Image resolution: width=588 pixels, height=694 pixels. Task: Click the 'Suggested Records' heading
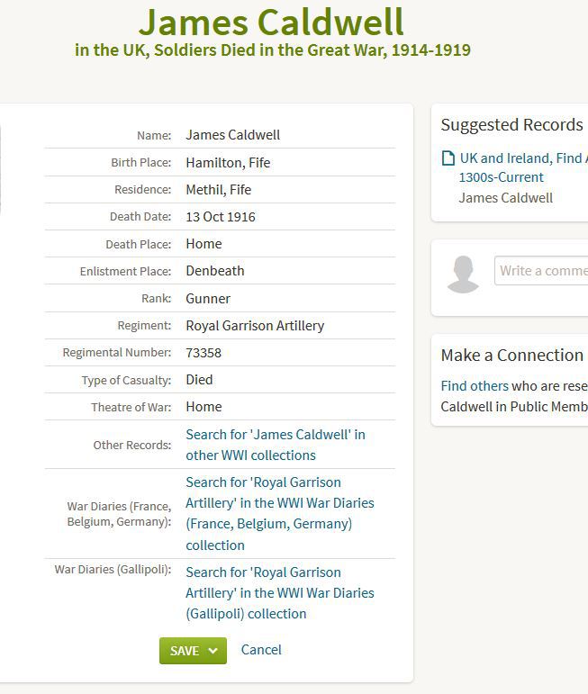tap(511, 125)
